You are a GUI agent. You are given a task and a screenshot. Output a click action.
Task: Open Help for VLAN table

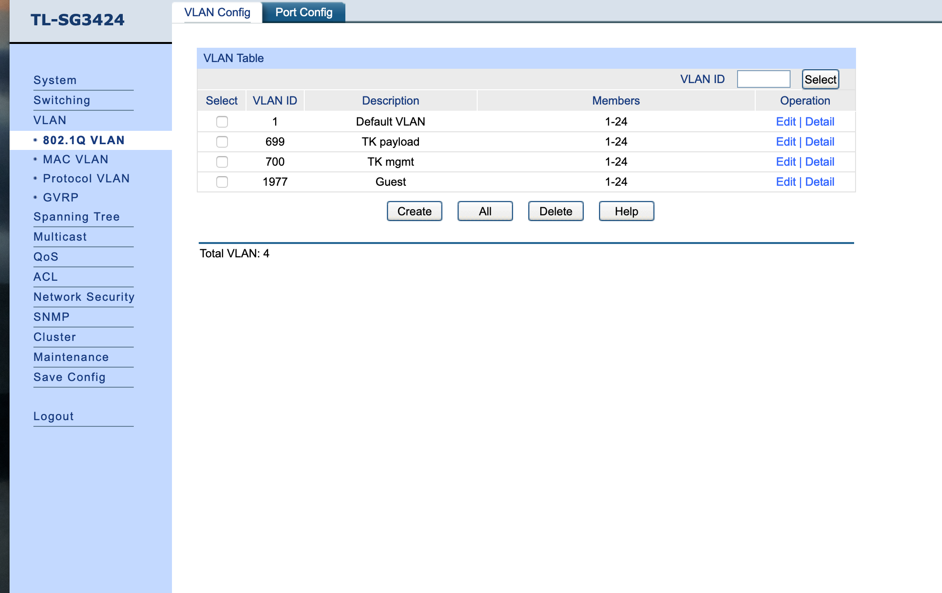(626, 211)
